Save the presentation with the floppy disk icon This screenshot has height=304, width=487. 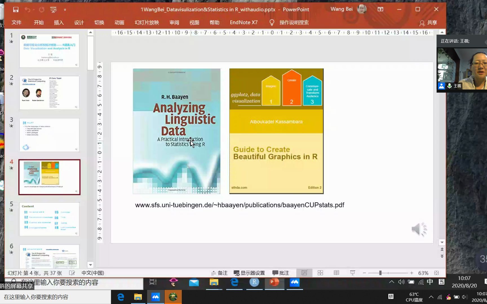16,10
